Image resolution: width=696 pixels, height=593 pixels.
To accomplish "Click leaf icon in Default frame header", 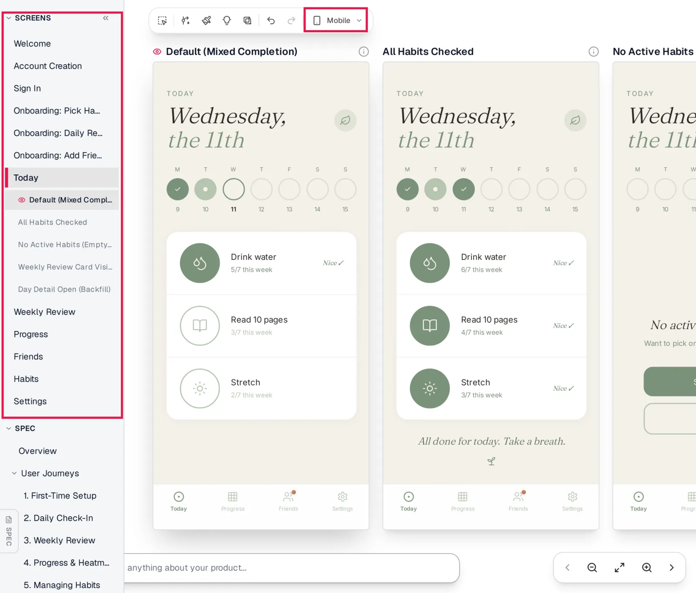I will (x=345, y=120).
